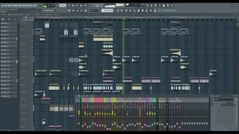This screenshot has height=134, width=239.
Task: Select the playlist playback speaker tool
Action: click(29, 15)
